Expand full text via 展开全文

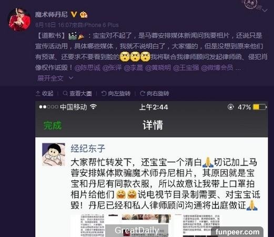click(50, 78)
